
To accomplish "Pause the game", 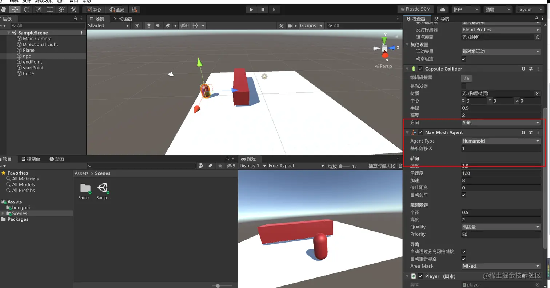I will 263,9.
